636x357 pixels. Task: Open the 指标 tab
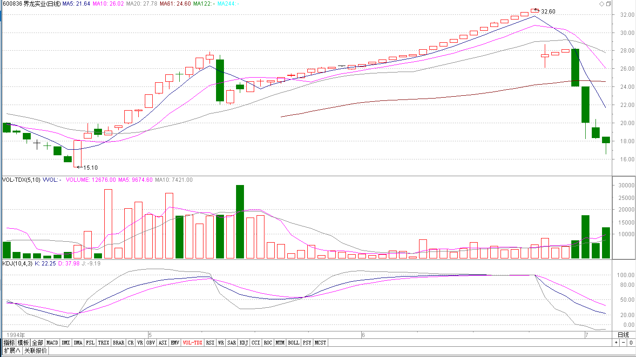pyautogui.click(x=9, y=343)
